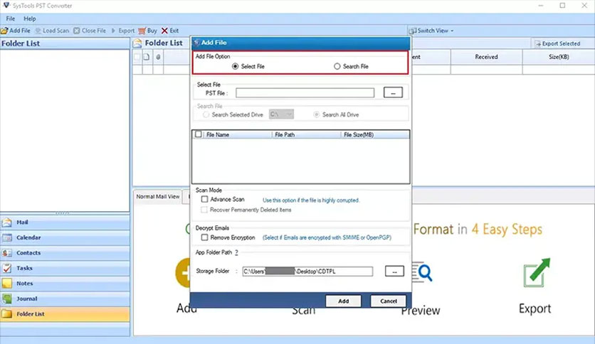Click the Export step green arrow icon
The height and width of the screenshot is (344, 595).
[x=537, y=272]
